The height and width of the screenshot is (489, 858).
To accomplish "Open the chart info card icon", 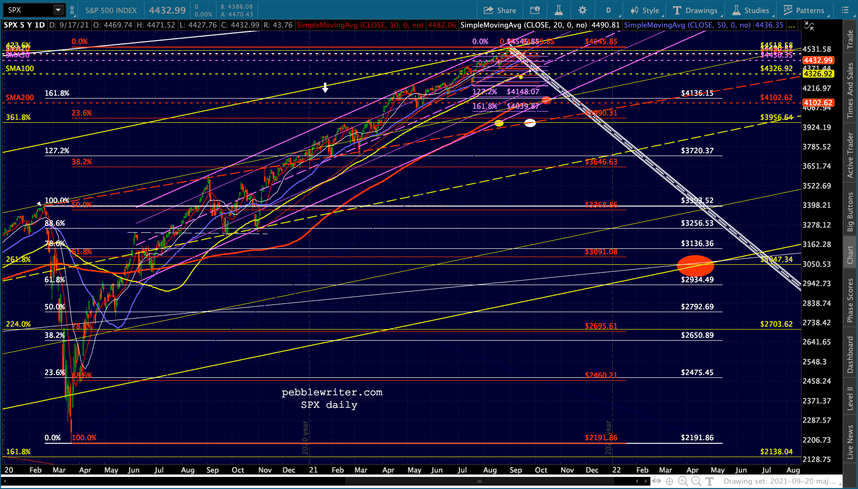I will (x=535, y=10).
